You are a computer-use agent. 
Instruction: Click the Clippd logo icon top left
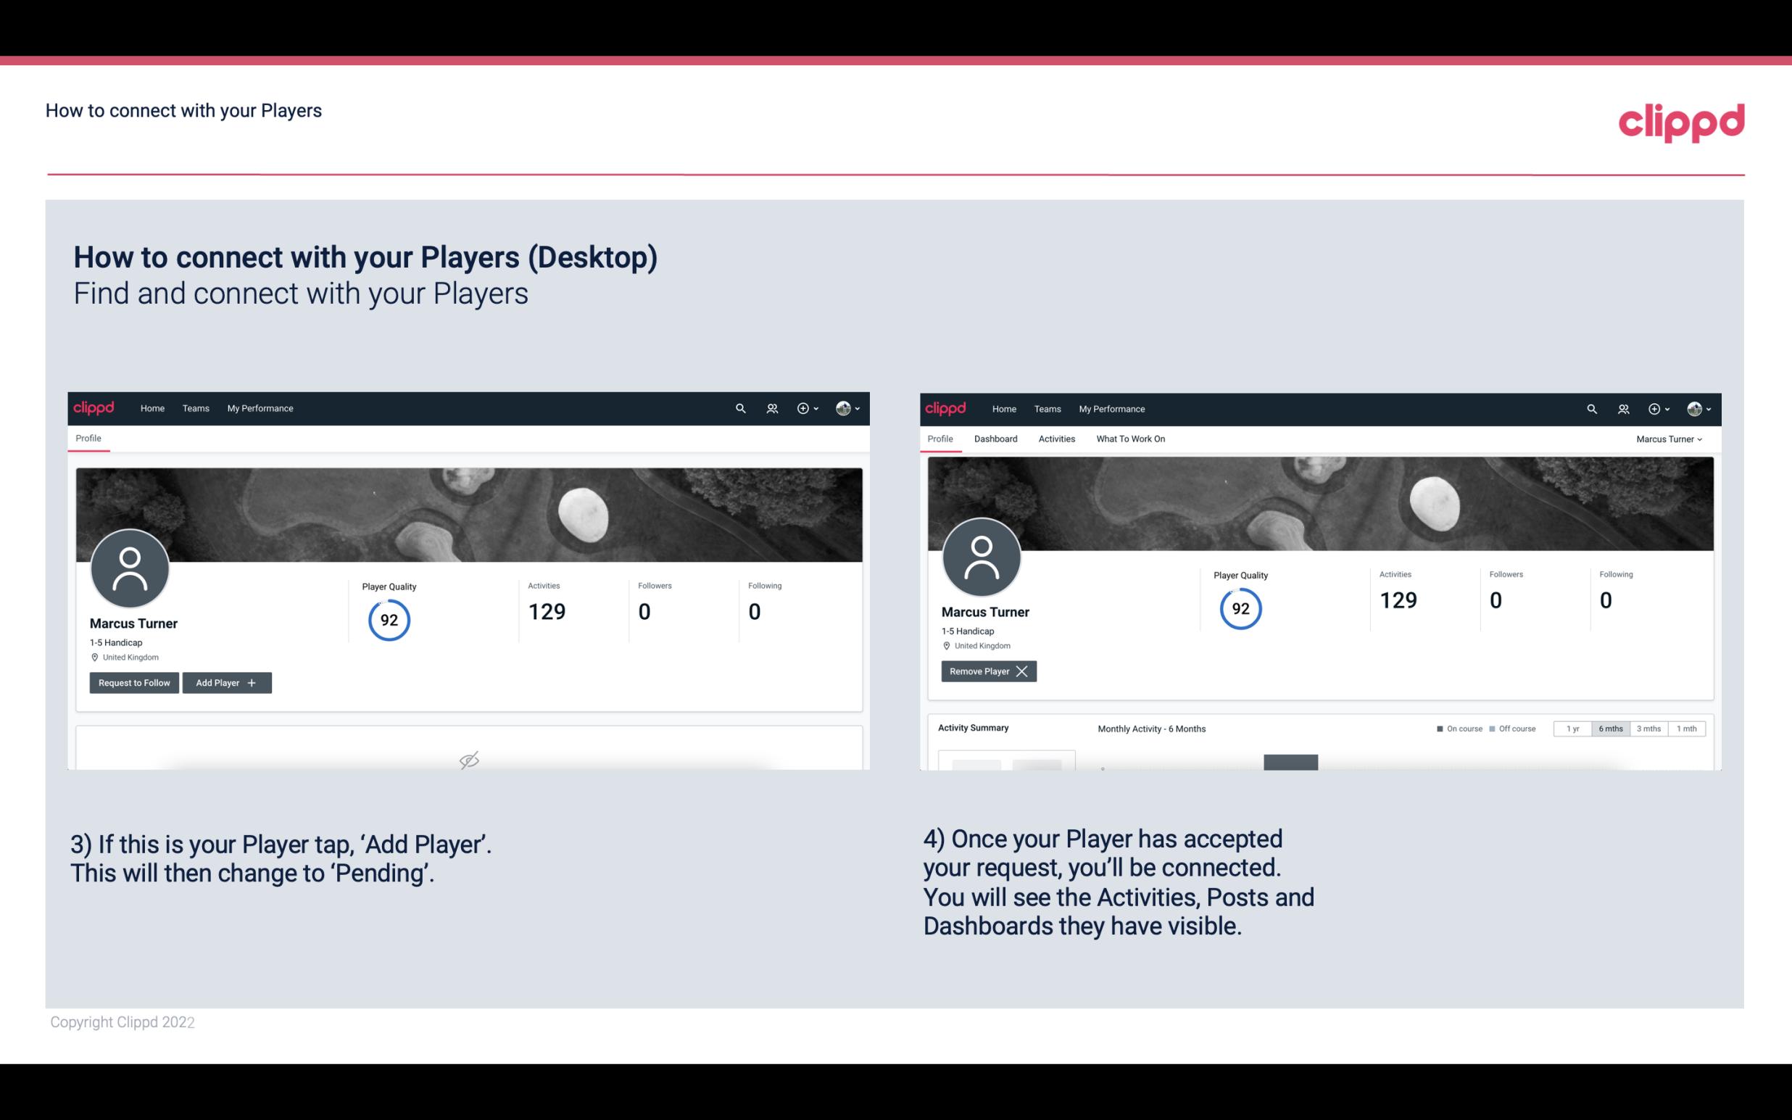(x=94, y=409)
